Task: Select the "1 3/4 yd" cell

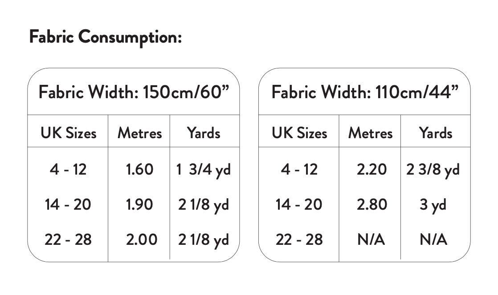Action: pyautogui.click(x=204, y=169)
